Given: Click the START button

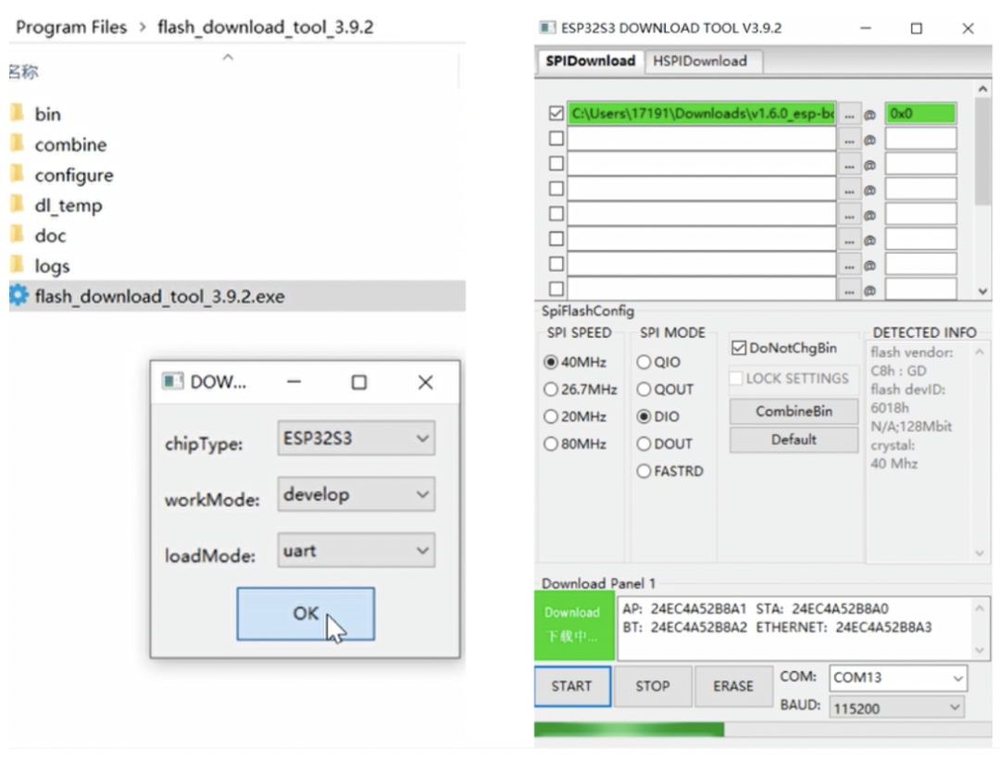Looking at the screenshot, I should click(x=572, y=686).
